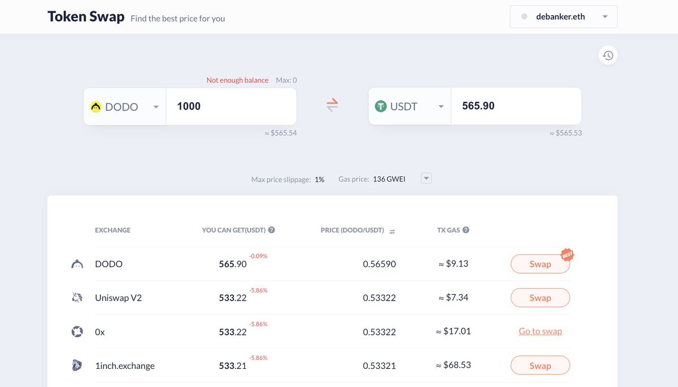This screenshot has height=387, width=678.
Task: Swap token direction with arrows icon
Action: click(x=332, y=105)
